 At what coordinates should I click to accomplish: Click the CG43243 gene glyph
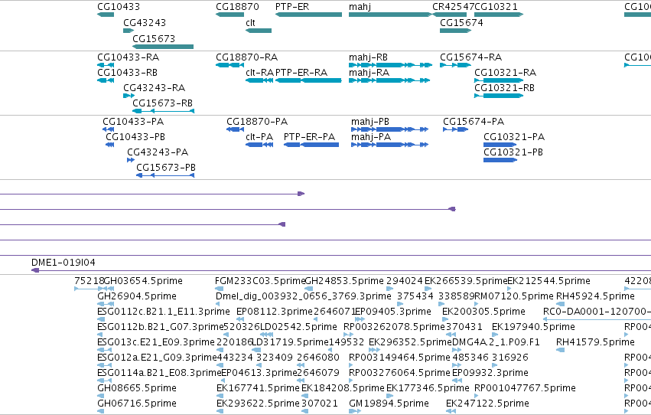click(x=129, y=31)
